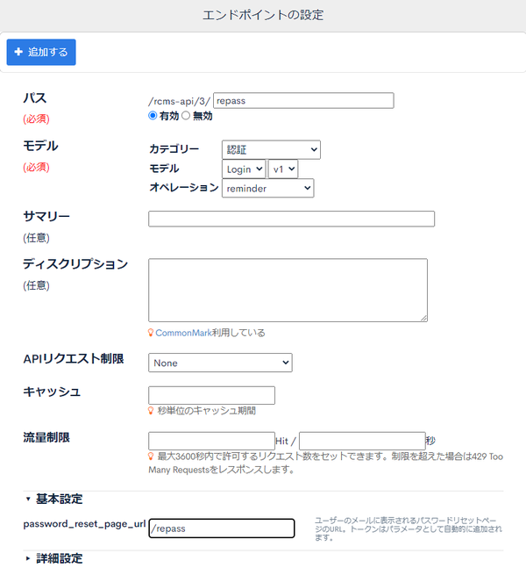Screen dimensions: 526x568
Task: Open the CommonMark link
Action: click(x=183, y=333)
